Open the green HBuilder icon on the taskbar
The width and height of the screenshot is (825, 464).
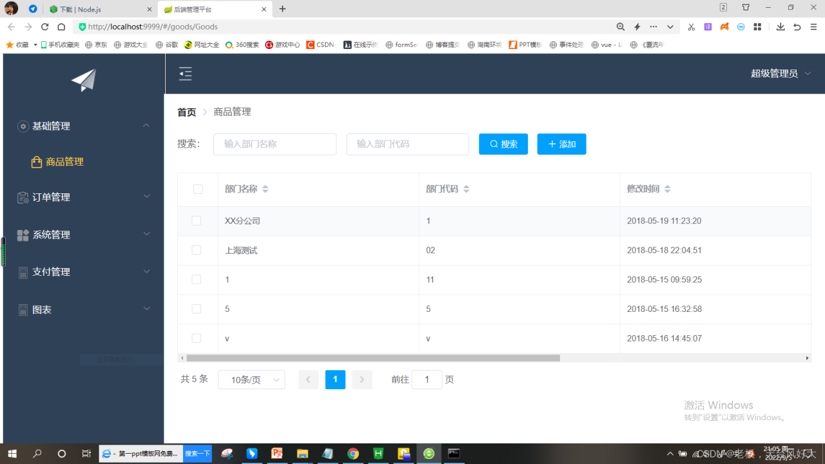378,454
